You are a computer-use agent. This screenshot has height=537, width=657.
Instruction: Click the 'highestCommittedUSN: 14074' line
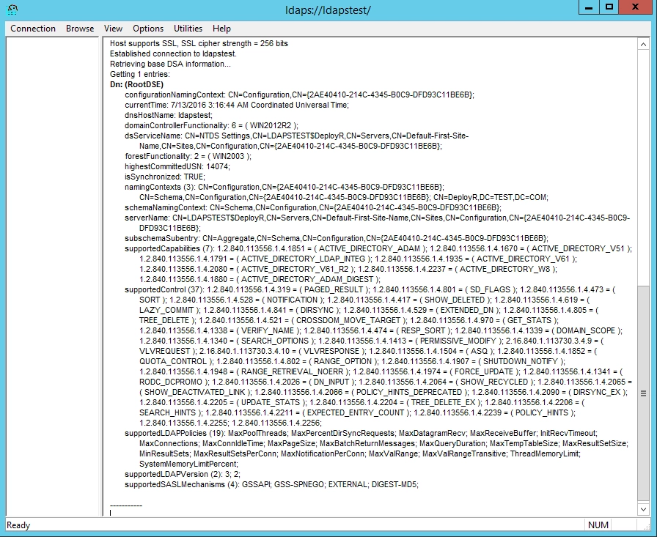pos(177,166)
